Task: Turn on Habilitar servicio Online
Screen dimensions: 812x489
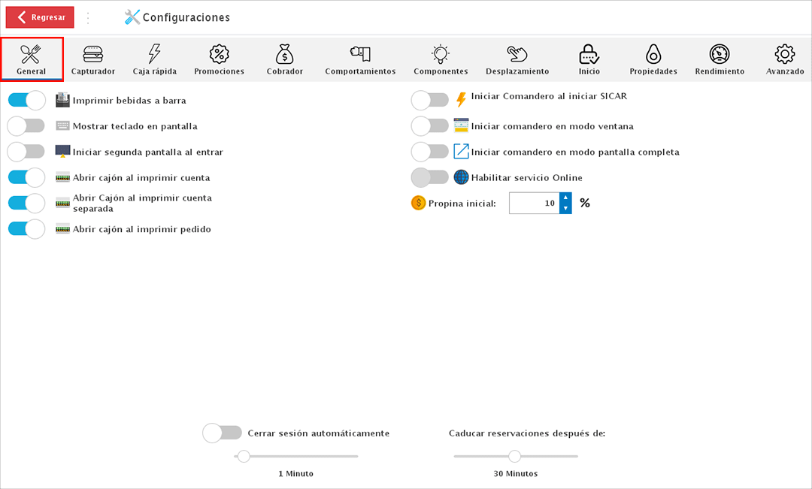Action: tap(430, 177)
